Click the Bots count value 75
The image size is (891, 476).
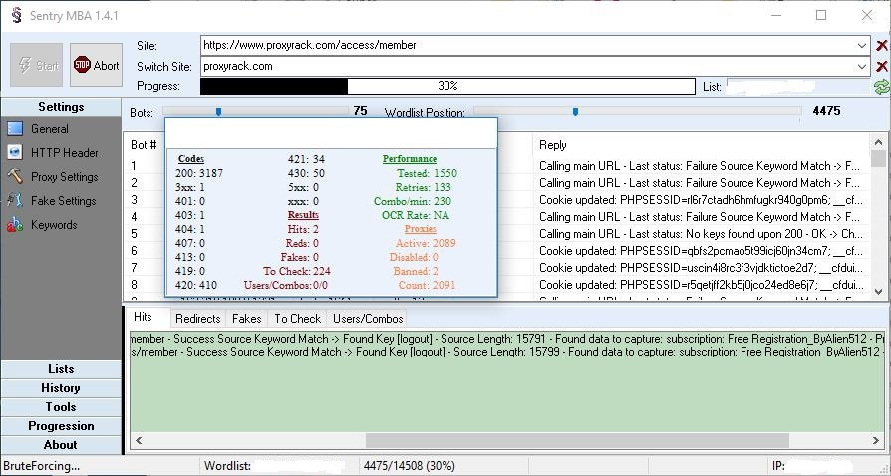[x=360, y=111]
